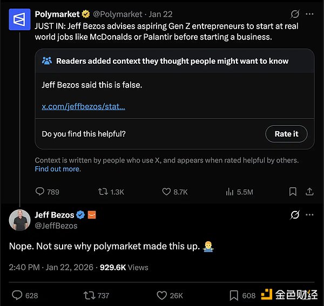Open the x.com/jeffbezos status link

coord(83,106)
